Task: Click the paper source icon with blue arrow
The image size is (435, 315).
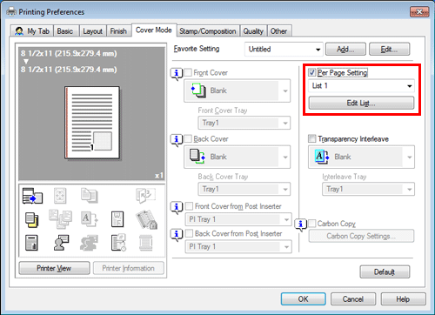Action: coord(32,196)
